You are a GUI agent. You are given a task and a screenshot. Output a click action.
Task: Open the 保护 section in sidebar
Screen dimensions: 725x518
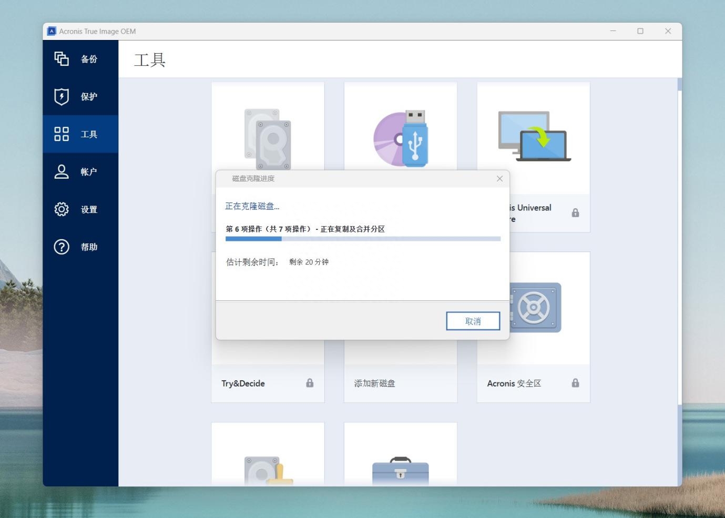80,97
